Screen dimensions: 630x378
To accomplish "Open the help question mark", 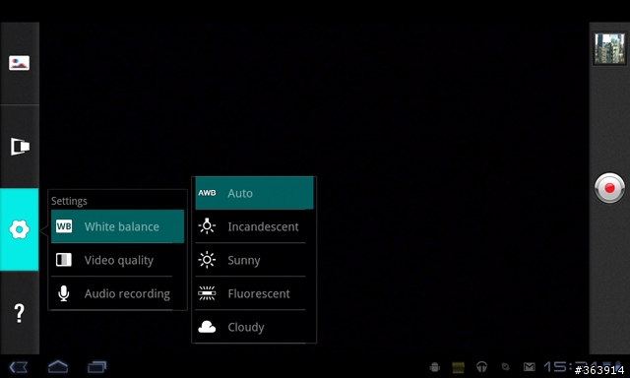I will (x=19, y=313).
